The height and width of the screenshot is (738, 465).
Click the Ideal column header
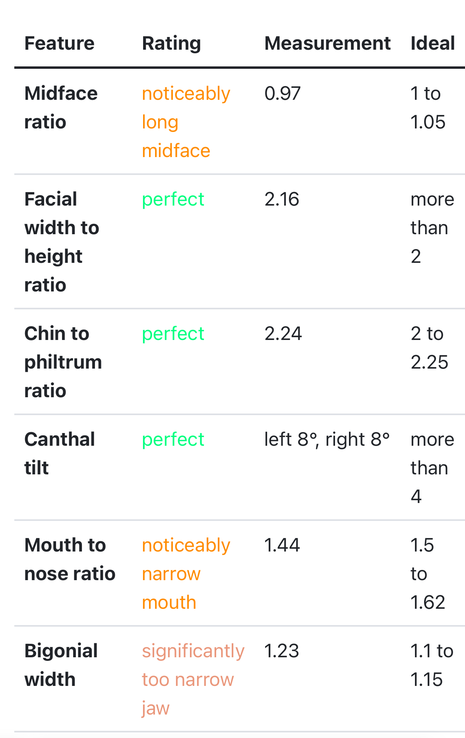coord(432,43)
